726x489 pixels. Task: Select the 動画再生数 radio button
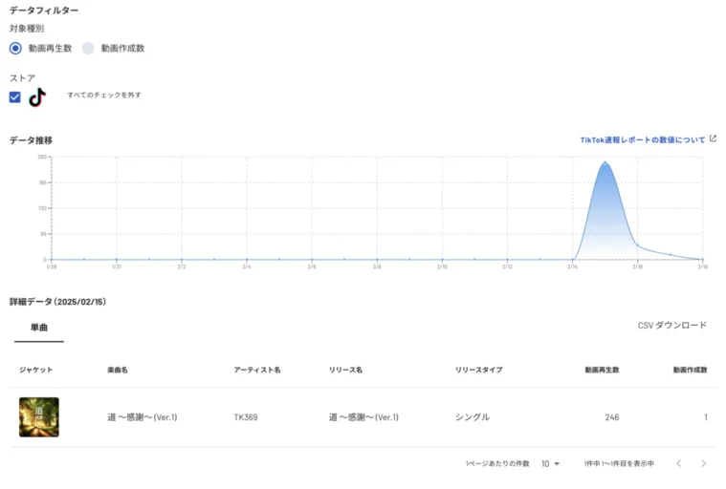pyautogui.click(x=15, y=48)
